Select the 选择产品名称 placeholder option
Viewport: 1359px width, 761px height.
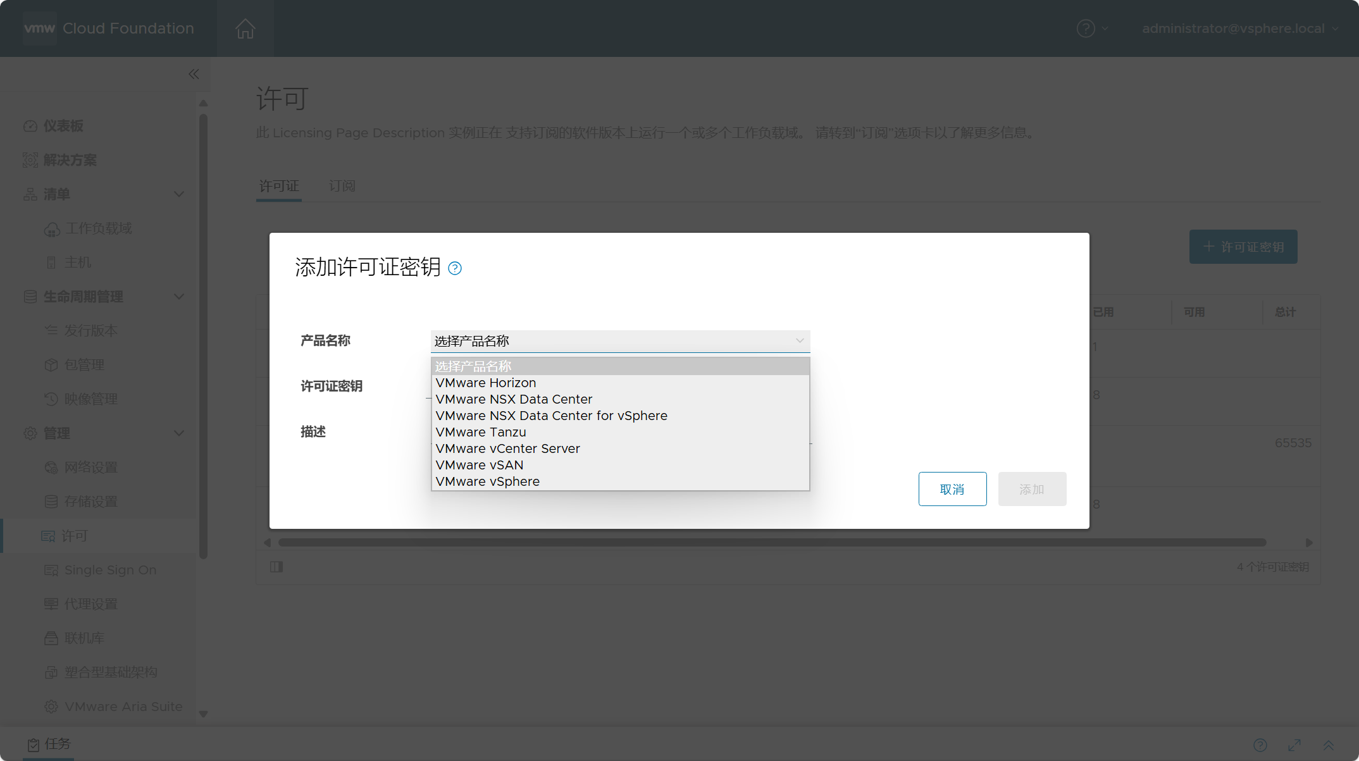pos(620,366)
